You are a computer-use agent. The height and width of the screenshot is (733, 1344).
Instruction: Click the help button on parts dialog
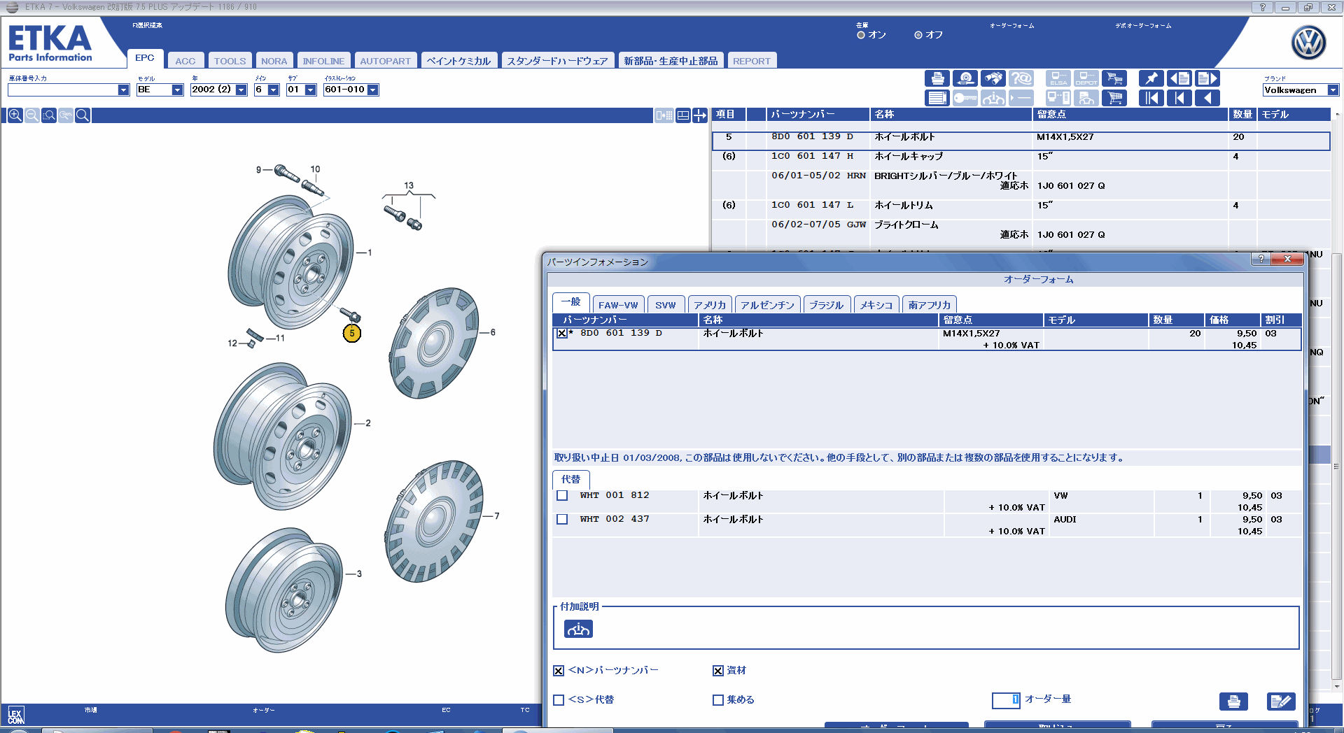point(1261,259)
